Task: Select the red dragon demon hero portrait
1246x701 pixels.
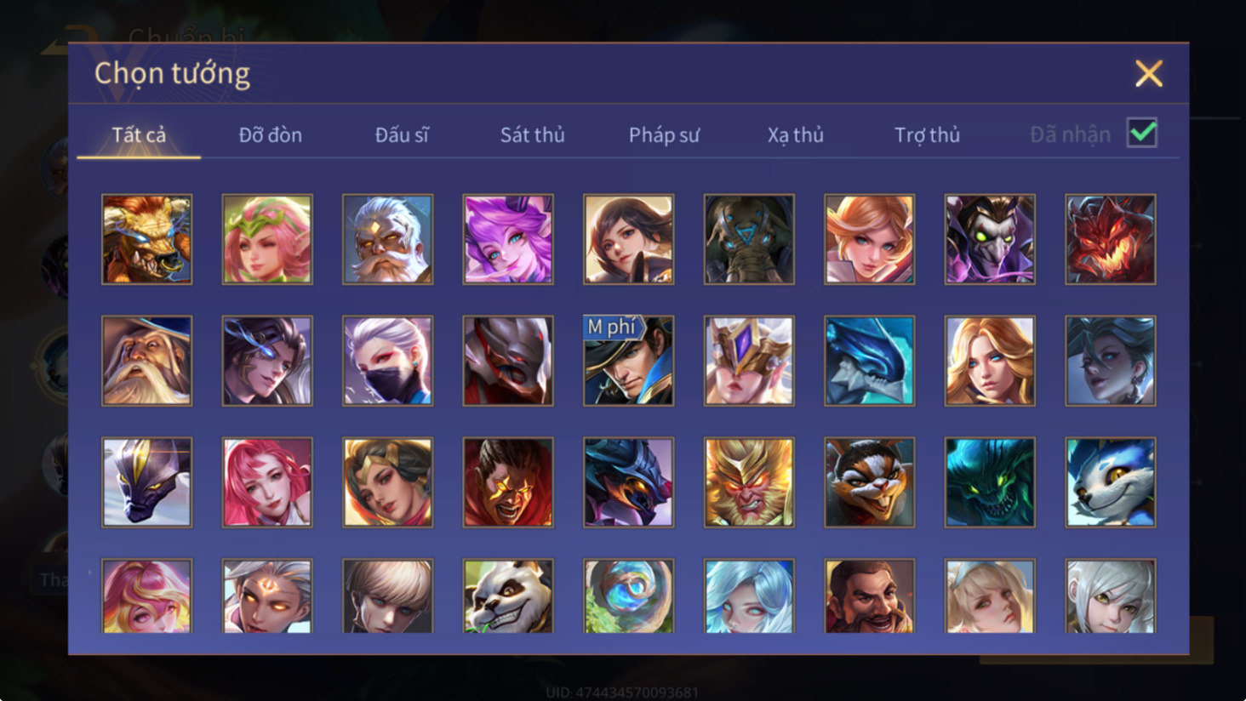Action: [1110, 239]
